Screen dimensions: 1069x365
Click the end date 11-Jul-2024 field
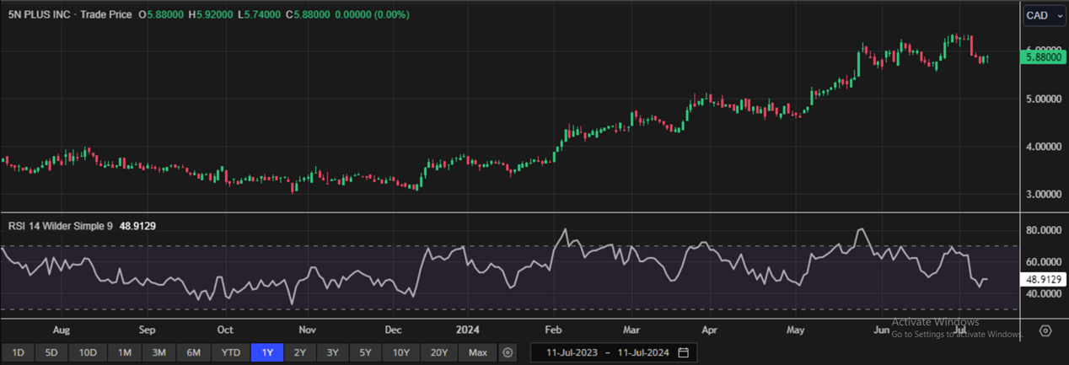click(643, 352)
